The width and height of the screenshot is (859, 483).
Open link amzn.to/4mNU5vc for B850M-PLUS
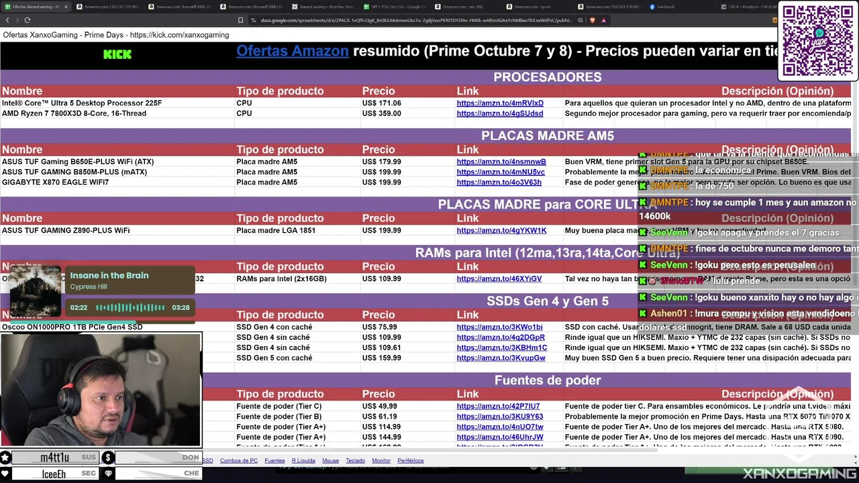point(501,172)
